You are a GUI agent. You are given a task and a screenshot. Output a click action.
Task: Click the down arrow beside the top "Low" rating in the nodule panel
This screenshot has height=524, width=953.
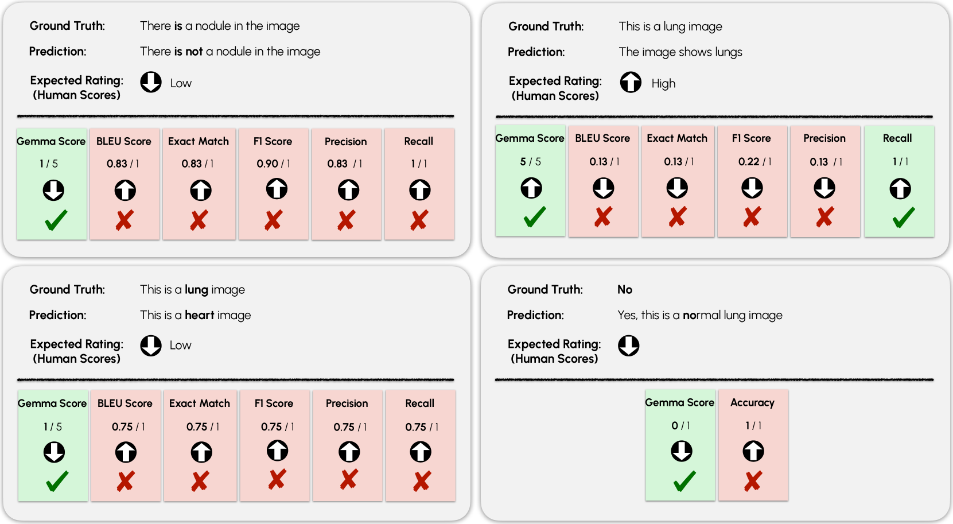[x=151, y=82]
